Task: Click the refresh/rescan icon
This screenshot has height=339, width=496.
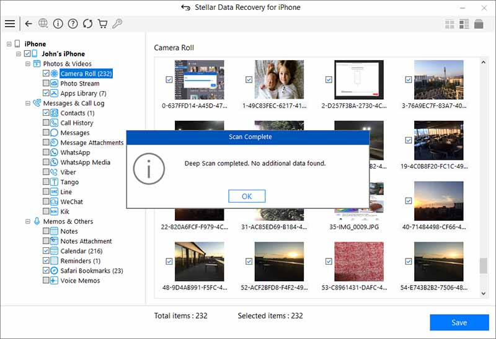Action: pos(88,24)
